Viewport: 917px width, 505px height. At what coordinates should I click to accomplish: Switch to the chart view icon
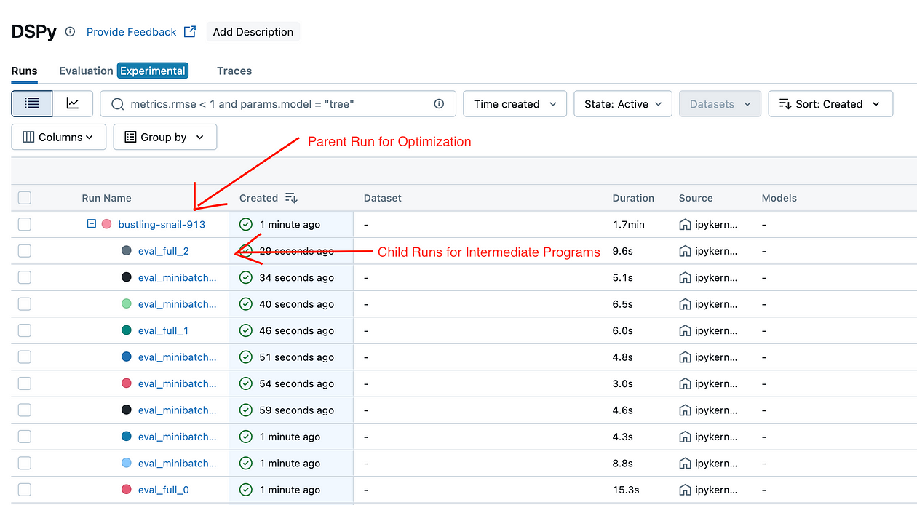[73, 103]
